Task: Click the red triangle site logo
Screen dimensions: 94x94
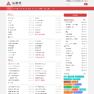Action: click(x=9, y=3)
